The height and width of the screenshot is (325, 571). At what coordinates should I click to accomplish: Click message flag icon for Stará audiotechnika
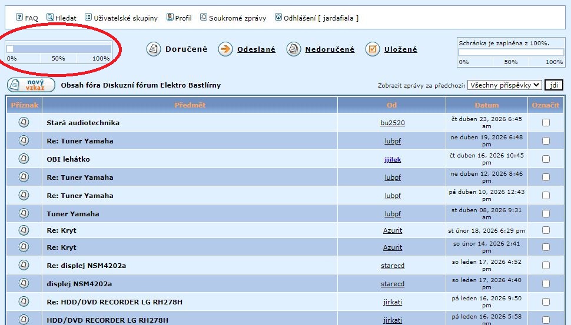[24, 122]
